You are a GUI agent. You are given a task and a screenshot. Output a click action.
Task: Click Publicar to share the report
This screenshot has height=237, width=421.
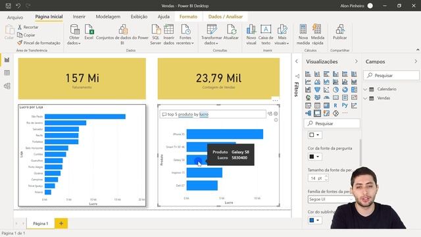[340, 32]
